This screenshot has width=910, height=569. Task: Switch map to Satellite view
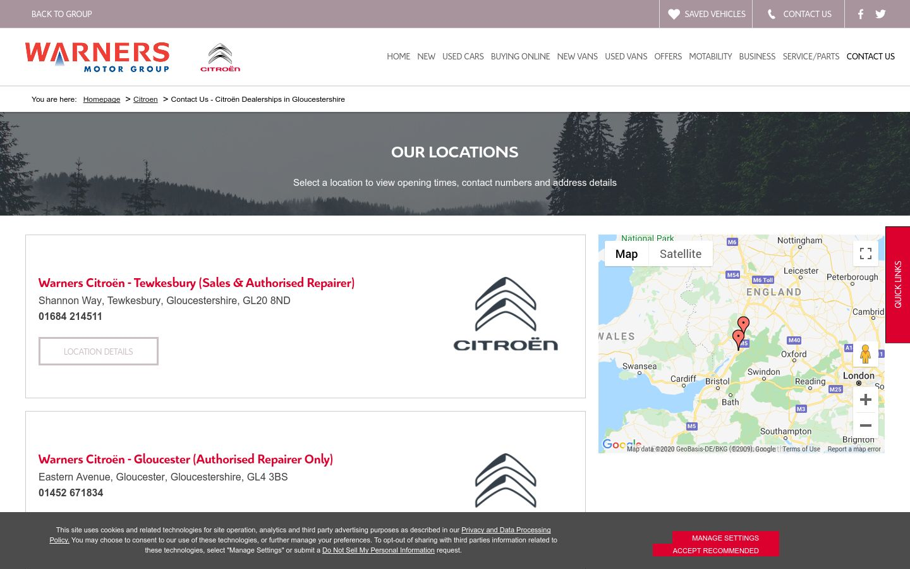tap(681, 254)
